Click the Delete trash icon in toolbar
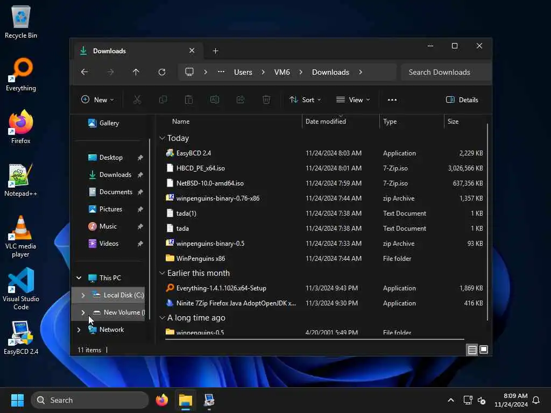The image size is (551, 413). coord(266,99)
